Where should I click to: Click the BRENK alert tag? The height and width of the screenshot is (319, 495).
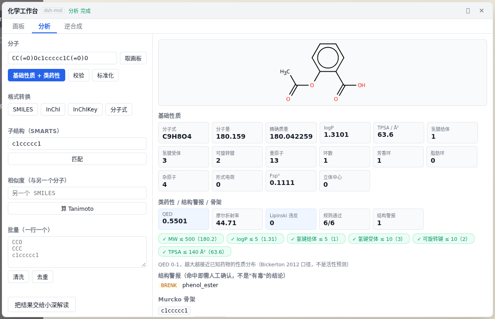169,285
